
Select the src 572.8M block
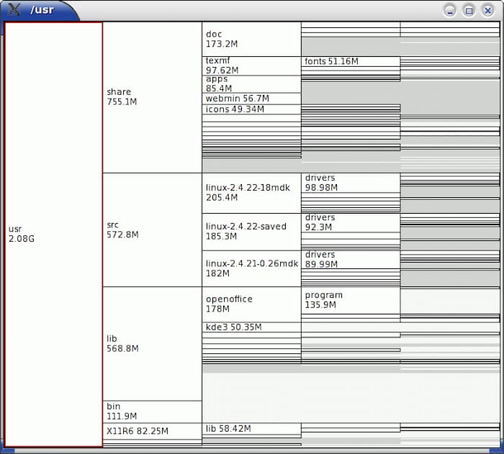[x=153, y=230]
